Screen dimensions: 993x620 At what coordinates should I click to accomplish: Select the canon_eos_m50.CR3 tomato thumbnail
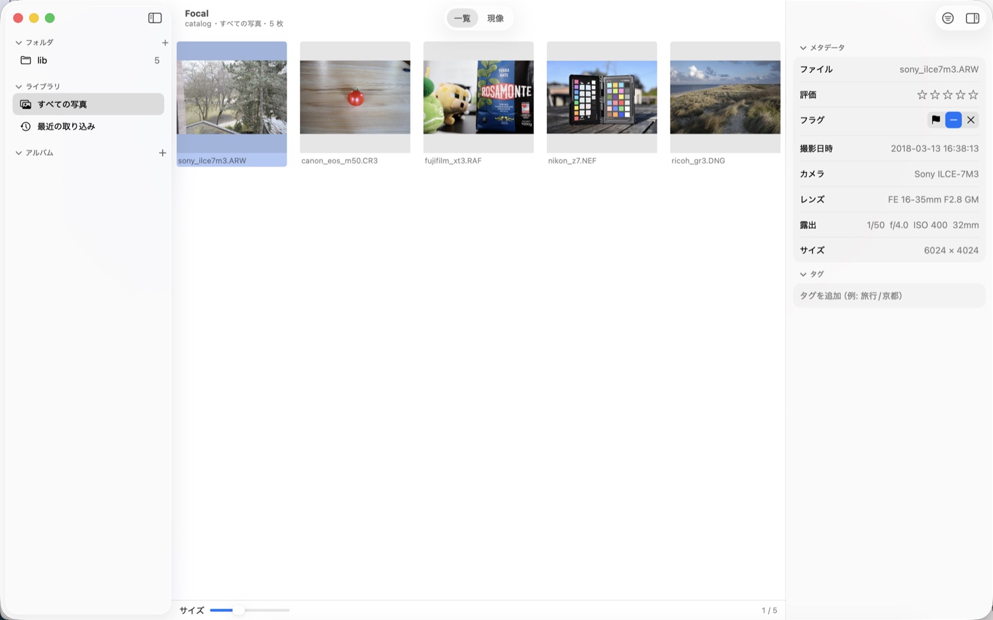click(x=355, y=97)
